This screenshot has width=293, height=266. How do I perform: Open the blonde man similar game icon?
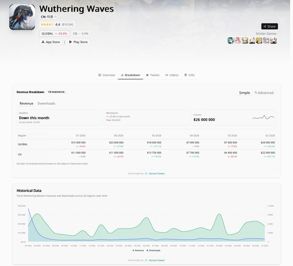(259, 40)
